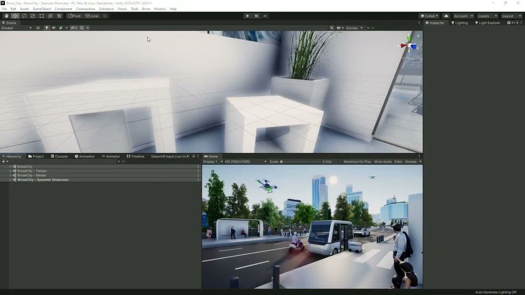Select the Hand tool in the toolbar
Screen dimensions: 525x295
[x=6, y=16]
